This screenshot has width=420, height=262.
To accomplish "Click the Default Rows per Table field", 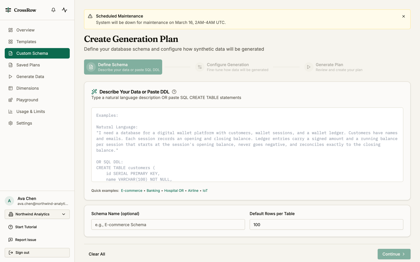I will [x=326, y=225].
